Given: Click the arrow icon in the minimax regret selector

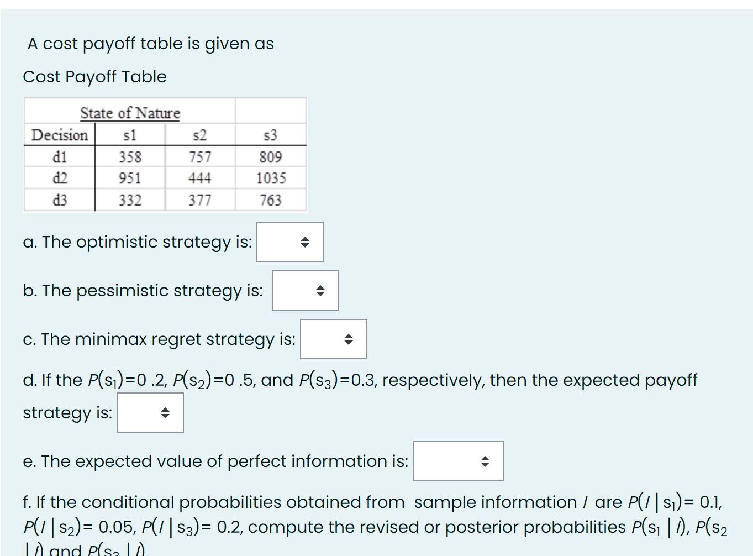Looking at the screenshot, I should pos(349,339).
